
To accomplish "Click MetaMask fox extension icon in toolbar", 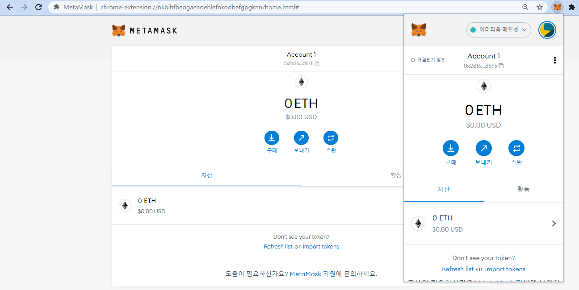I will 558,7.
